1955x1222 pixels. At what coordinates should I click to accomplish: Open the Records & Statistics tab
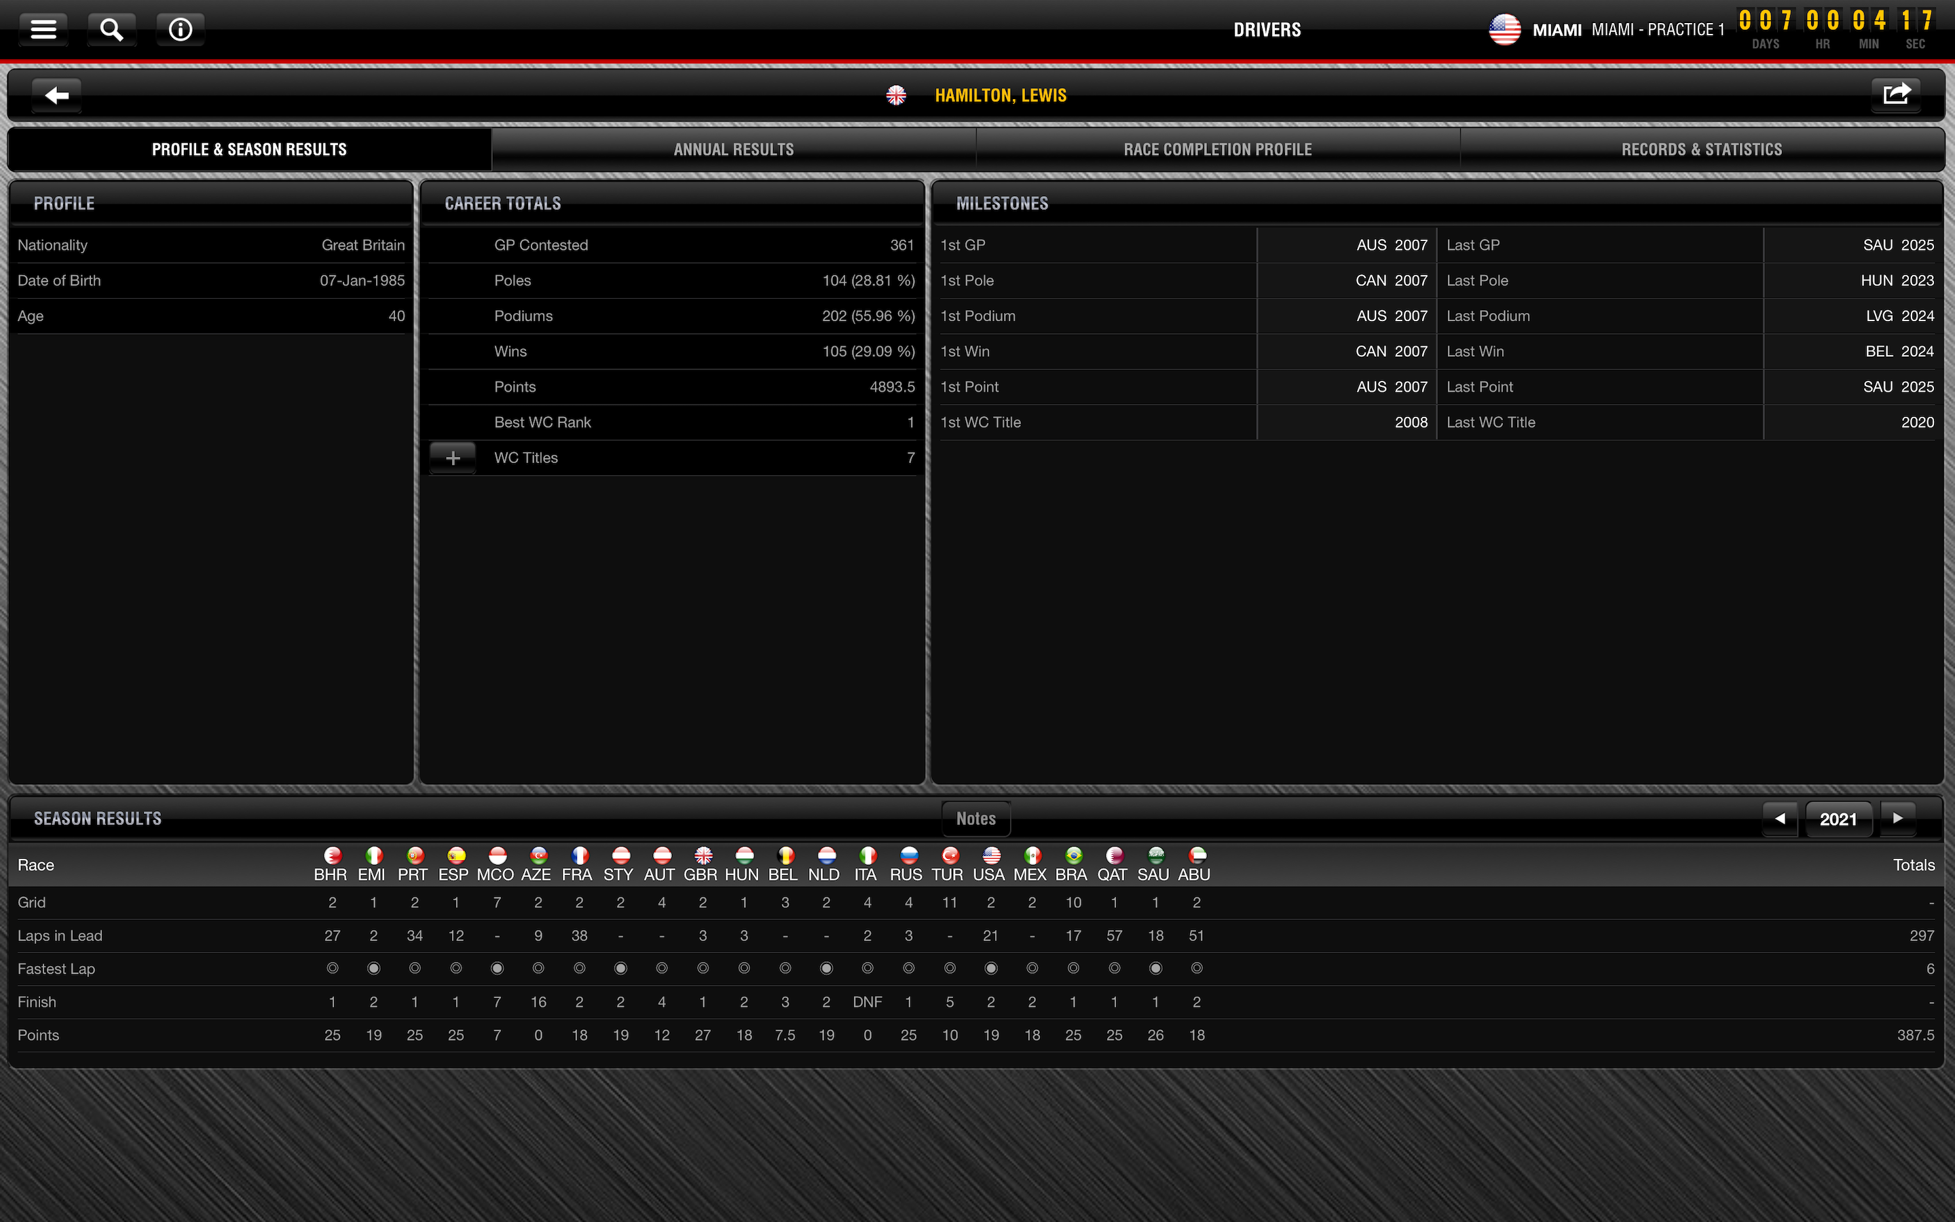[1701, 149]
